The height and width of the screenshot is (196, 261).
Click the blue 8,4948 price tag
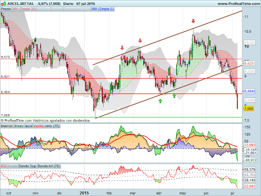coord(250,91)
